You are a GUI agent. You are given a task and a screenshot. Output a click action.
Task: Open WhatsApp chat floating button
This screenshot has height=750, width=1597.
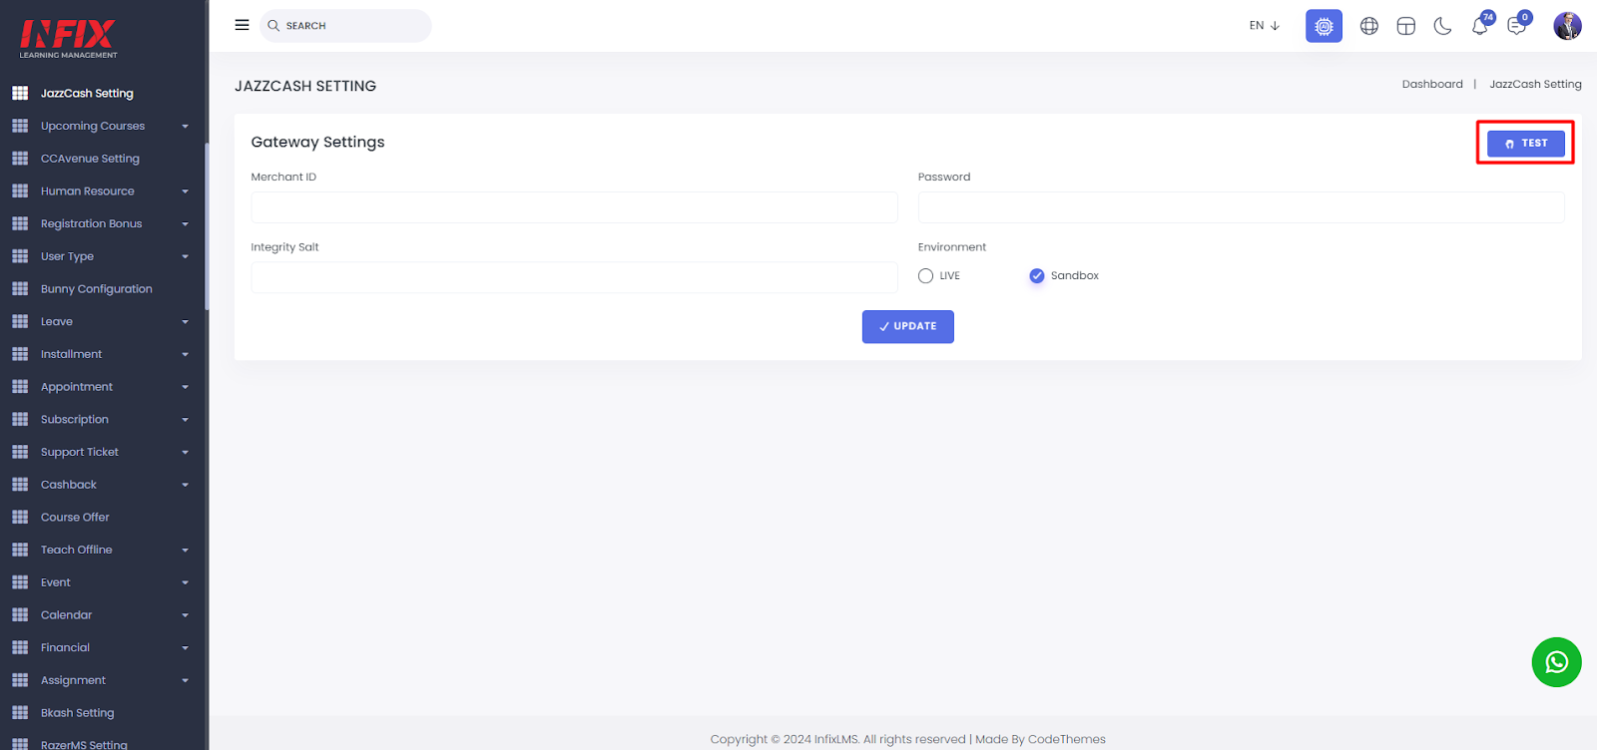(1557, 662)
